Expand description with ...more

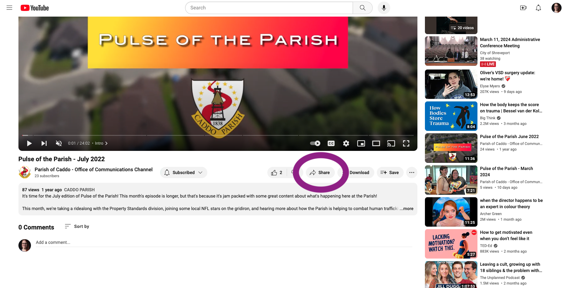coord(406,208)
